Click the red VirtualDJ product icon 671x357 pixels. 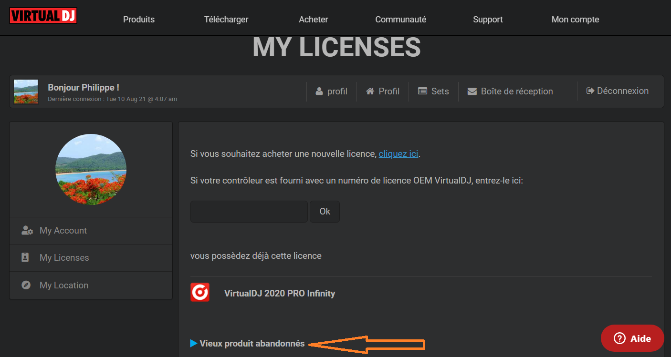pos(200,292)
